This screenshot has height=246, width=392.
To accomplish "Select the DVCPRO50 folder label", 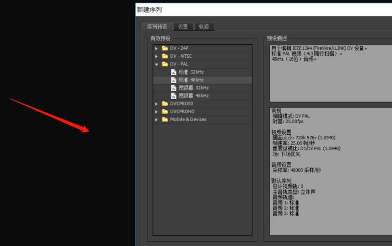I will [x=181, y=104].
